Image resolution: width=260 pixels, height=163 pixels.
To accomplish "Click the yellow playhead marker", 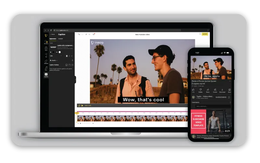I will 77,113.
